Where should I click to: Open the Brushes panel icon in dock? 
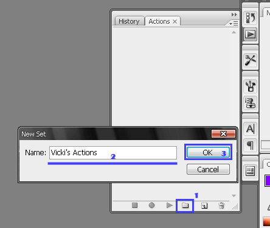pos(251,86)
